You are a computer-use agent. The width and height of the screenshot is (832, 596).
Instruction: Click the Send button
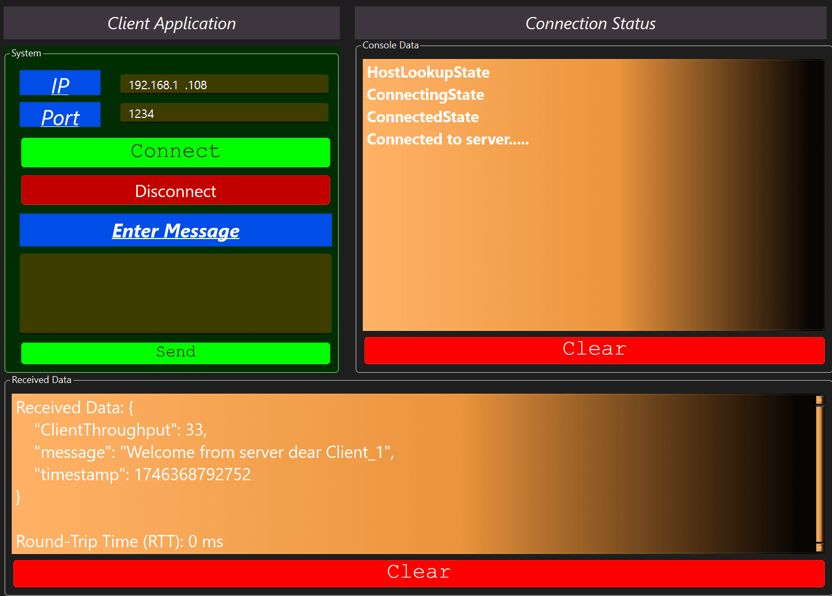click(176, 352)
